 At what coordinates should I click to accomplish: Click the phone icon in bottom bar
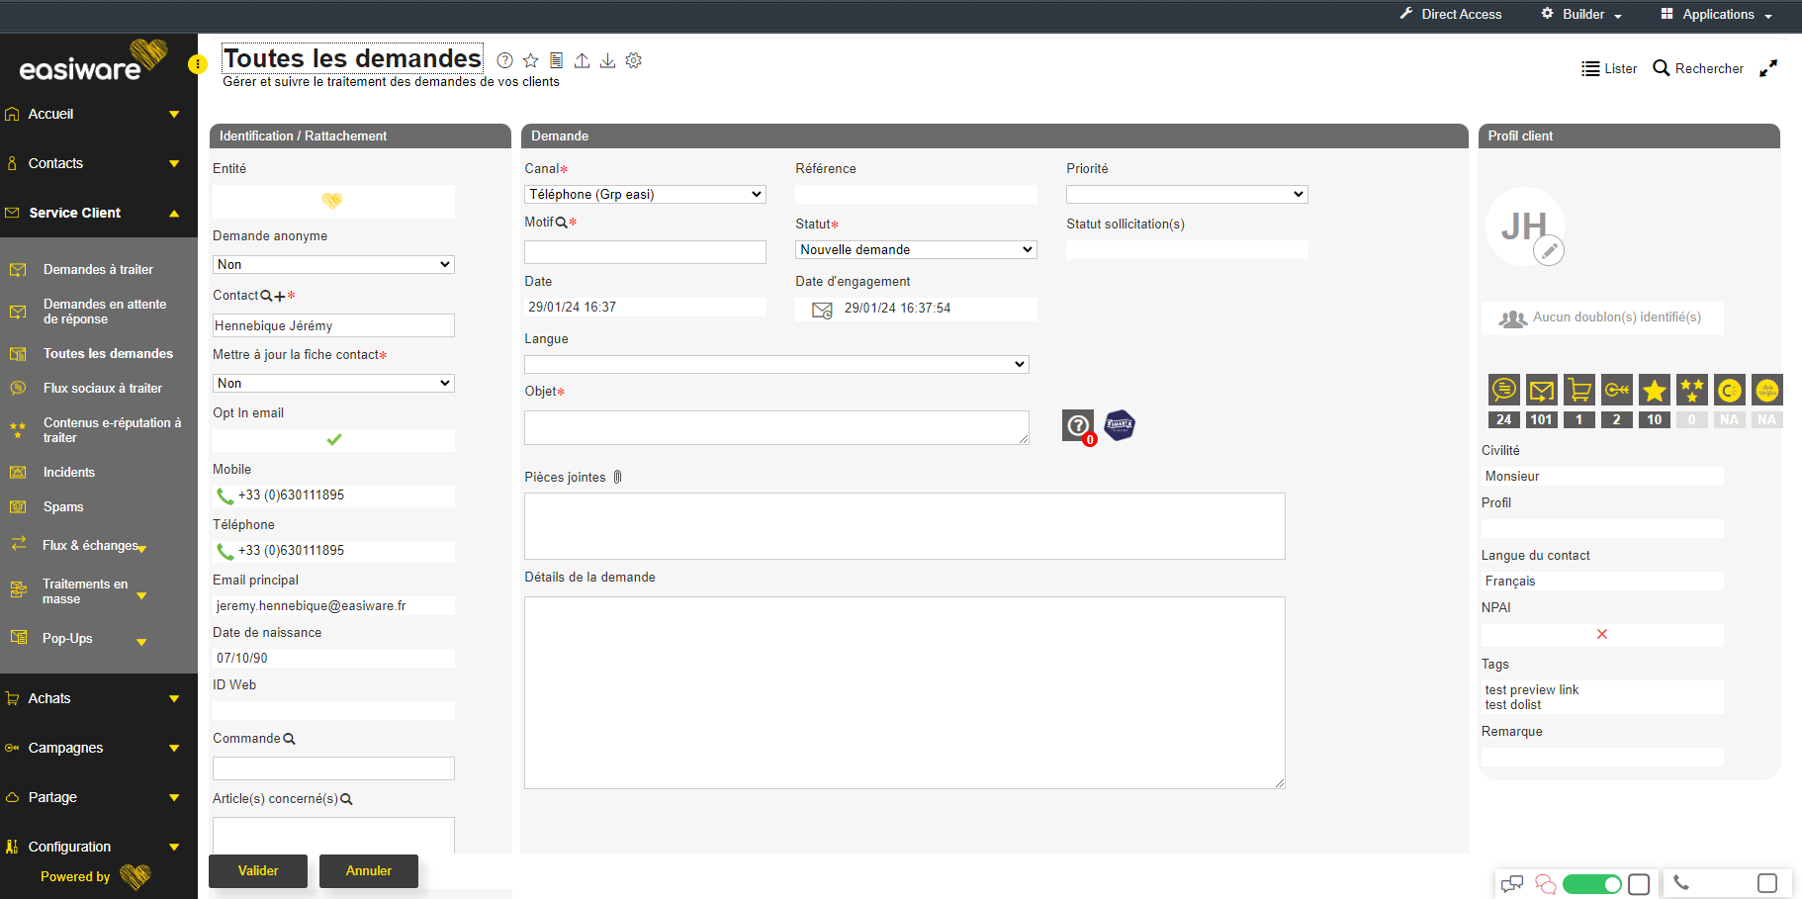(x=1681, y=883)
